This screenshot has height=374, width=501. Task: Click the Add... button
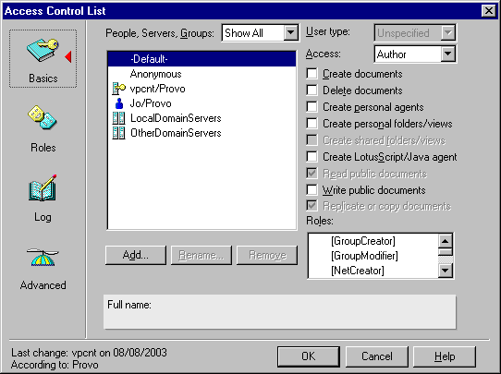[136, 255]
